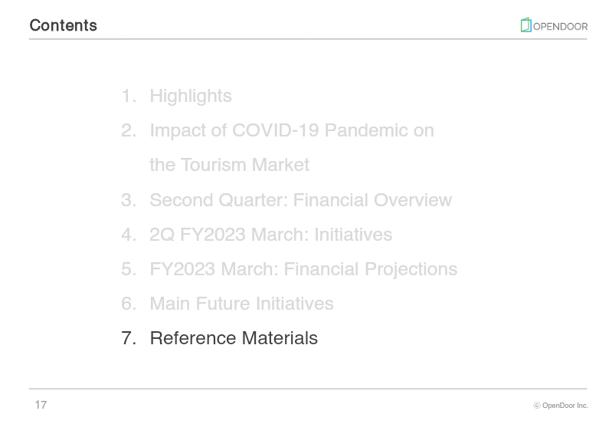Open FY2023 March: Financial Projections
Viewport: 612px width, 424px height.
pos(303,269)
